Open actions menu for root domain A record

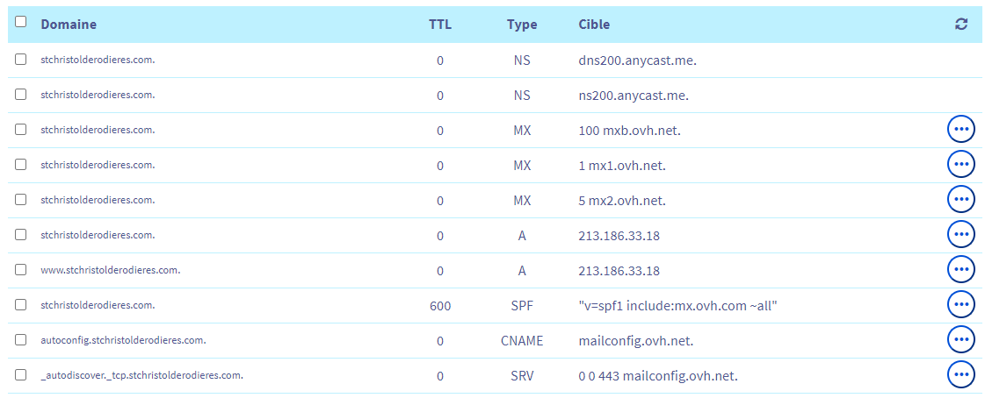coord(961,235)
